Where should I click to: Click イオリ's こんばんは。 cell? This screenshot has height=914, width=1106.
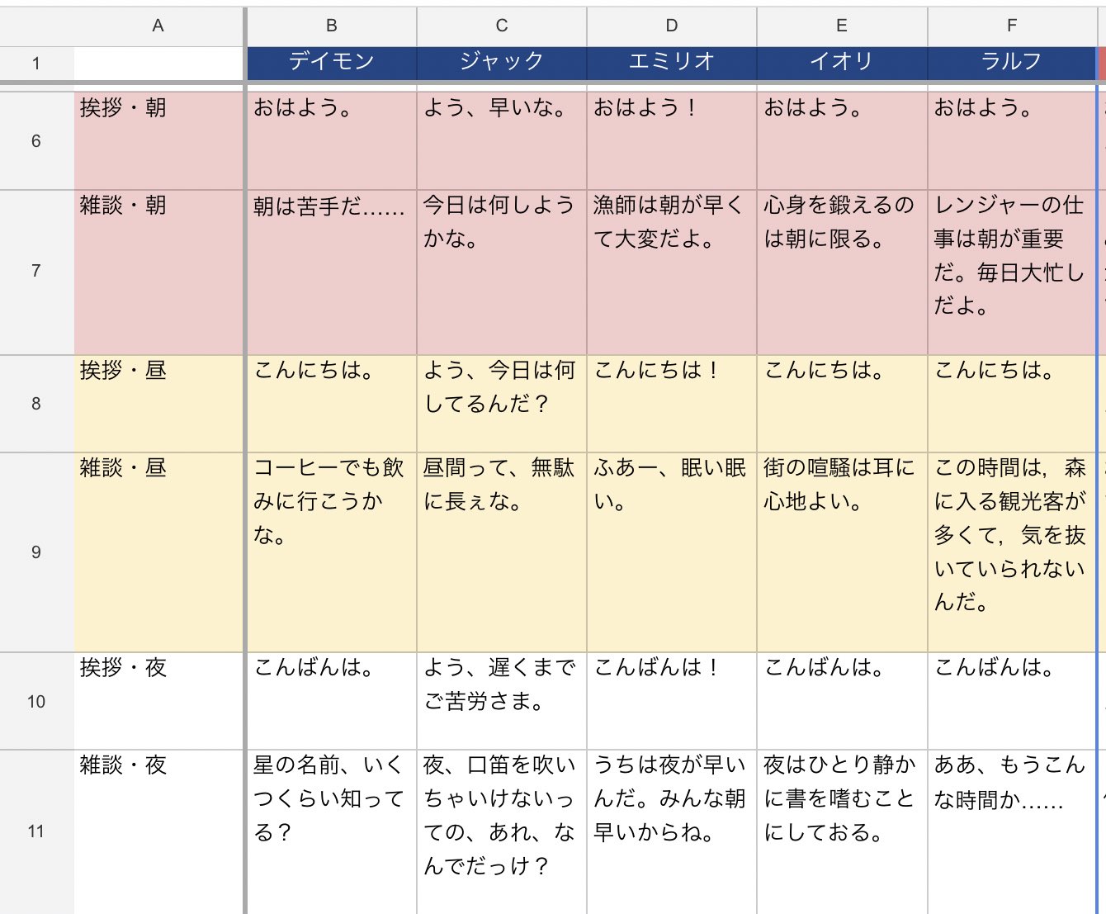pyautogui.click(x=842, y=701)
